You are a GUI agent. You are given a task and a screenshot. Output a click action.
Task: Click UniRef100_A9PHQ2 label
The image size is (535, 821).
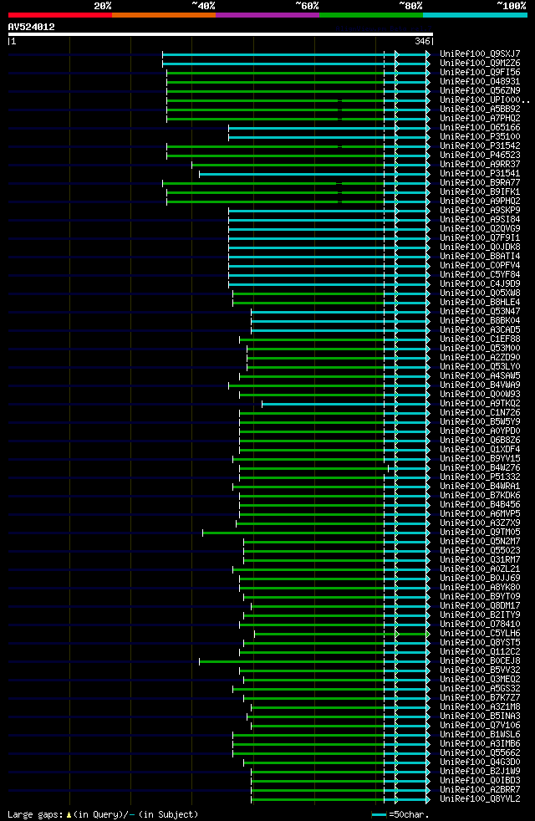(x=480, y=201)
